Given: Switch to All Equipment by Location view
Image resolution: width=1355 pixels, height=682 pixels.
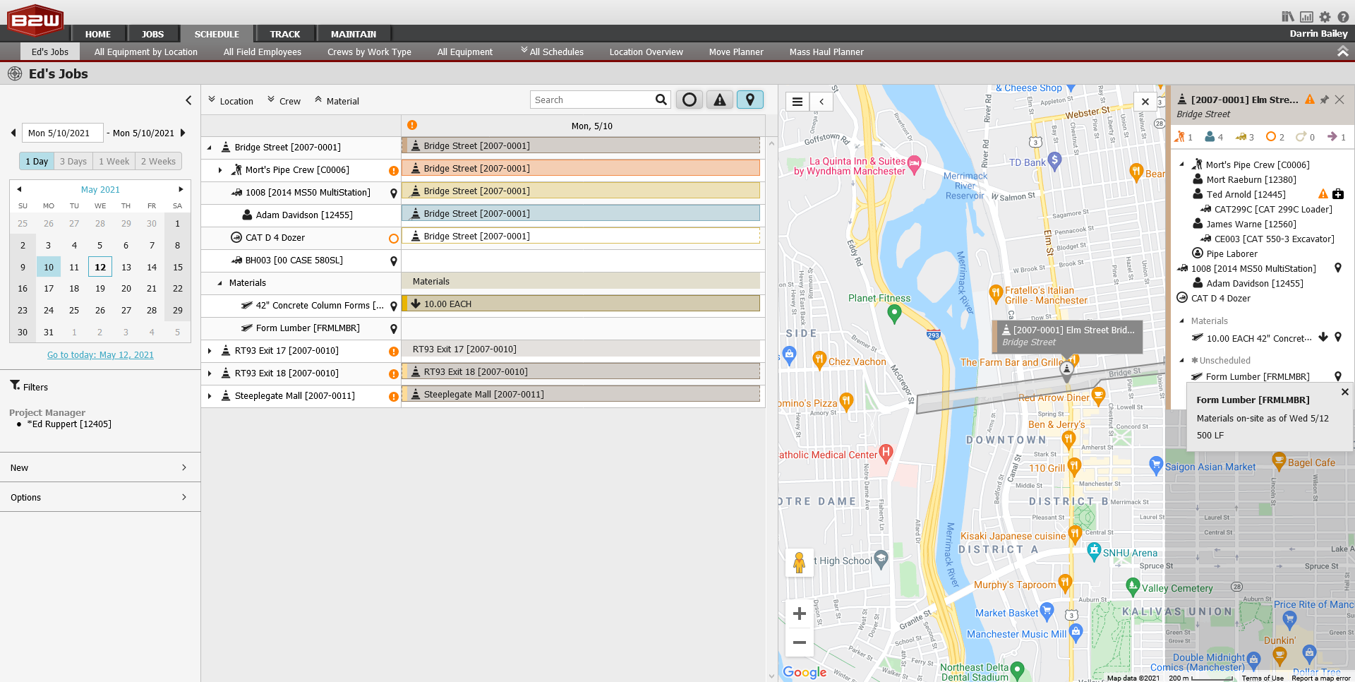Looking at the screenshot, I should [146, 52].
